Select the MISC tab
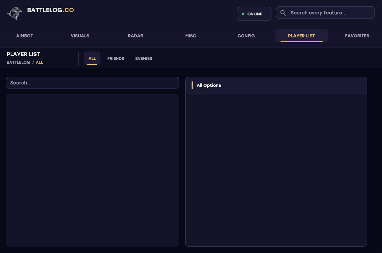 (190, 36)
